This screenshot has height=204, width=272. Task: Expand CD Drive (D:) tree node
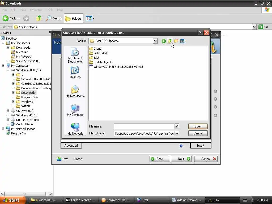pyautogui.click(x=8, y=111)
